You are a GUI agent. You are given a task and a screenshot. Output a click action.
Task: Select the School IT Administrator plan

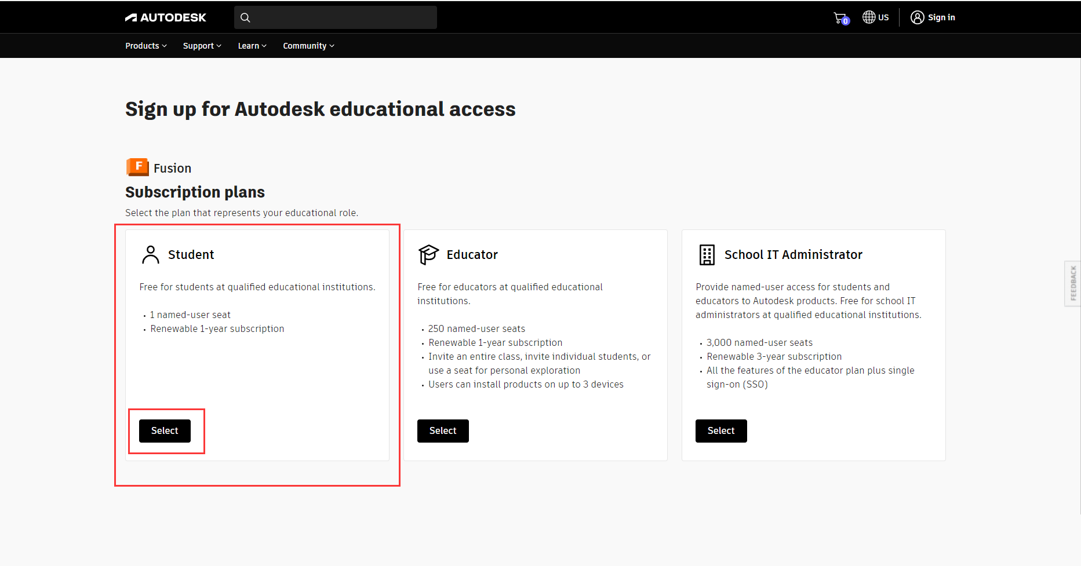pos(721,431)
